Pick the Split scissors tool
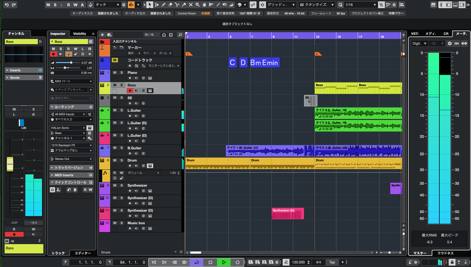Viewport: 471px width, 267px height. point(177,5)
